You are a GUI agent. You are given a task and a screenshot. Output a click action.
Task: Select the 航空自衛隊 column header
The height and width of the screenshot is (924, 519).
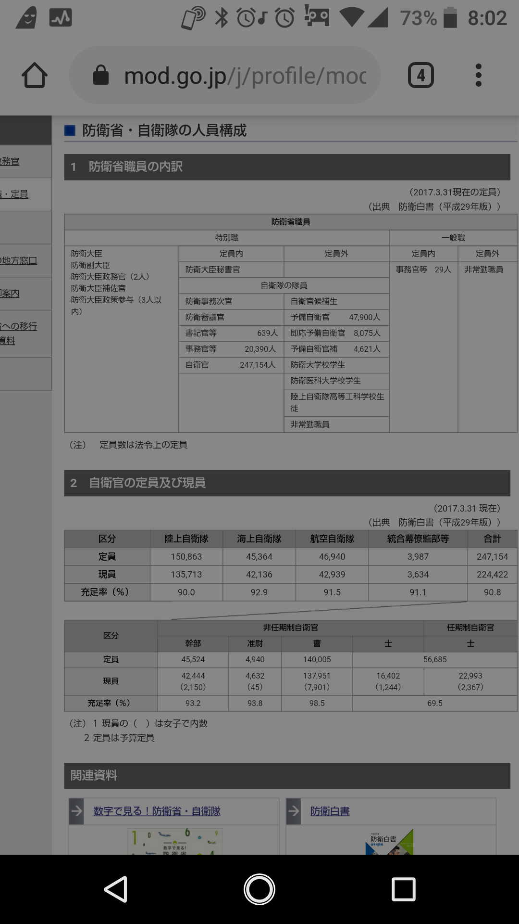(332, 539)
